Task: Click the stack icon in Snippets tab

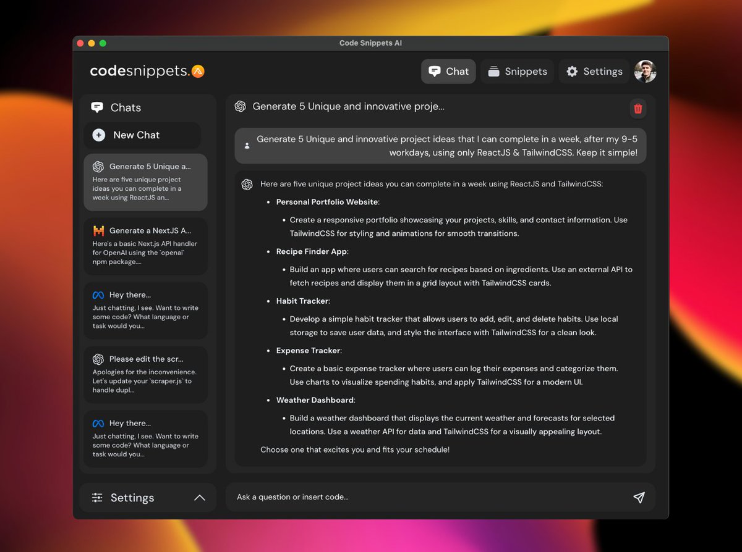Action: 493,72
